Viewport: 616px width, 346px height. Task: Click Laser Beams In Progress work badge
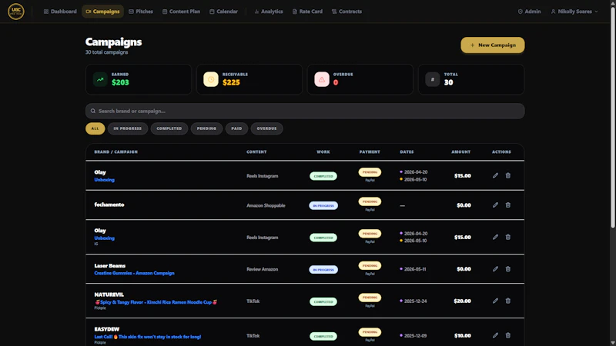[x=323, y=270]
